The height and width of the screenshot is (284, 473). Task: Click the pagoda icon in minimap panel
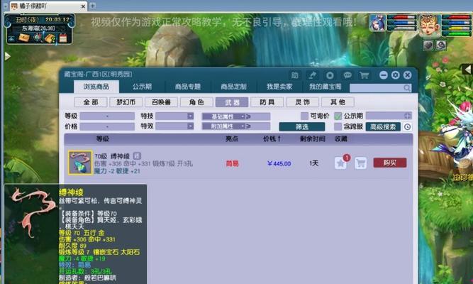pos(11,38)
